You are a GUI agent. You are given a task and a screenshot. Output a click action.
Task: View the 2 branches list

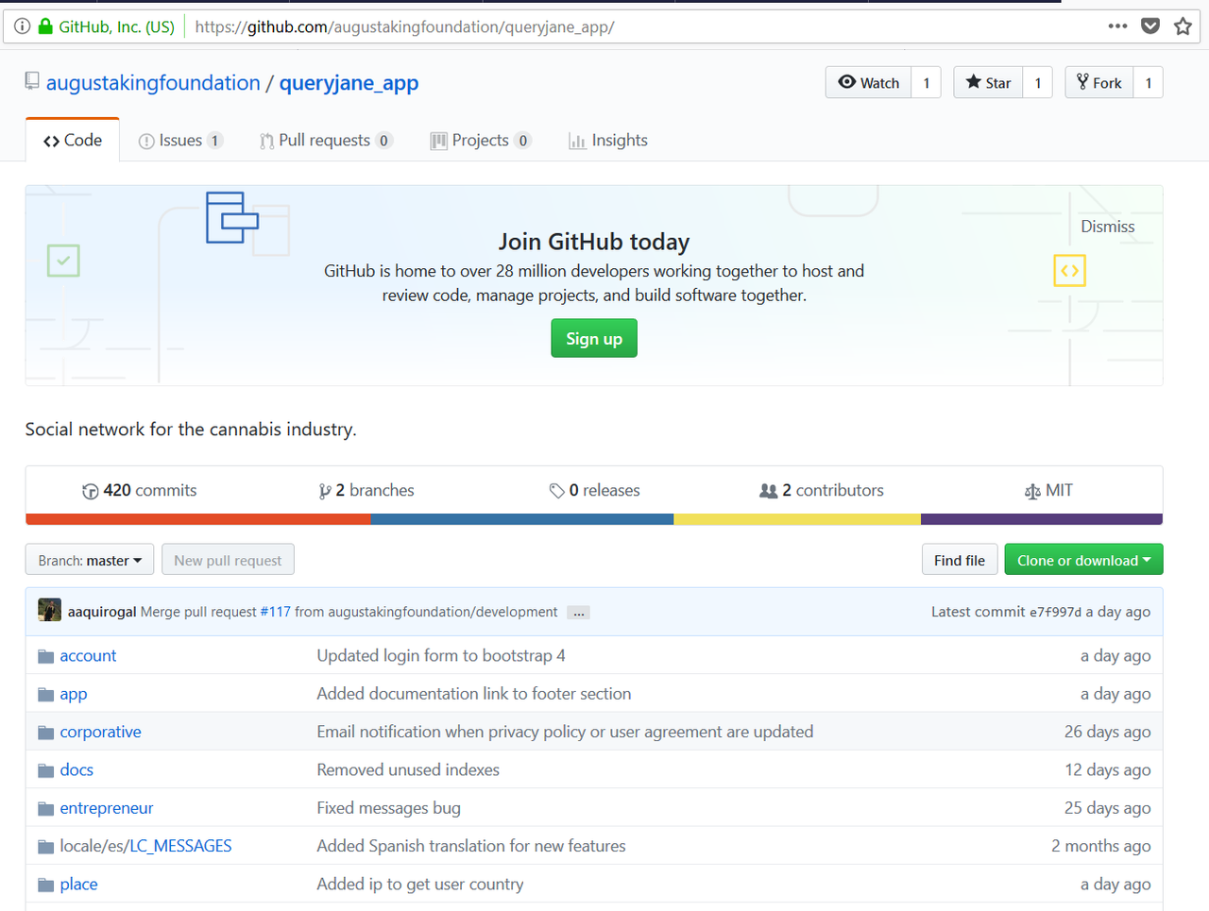pos(366,490)
